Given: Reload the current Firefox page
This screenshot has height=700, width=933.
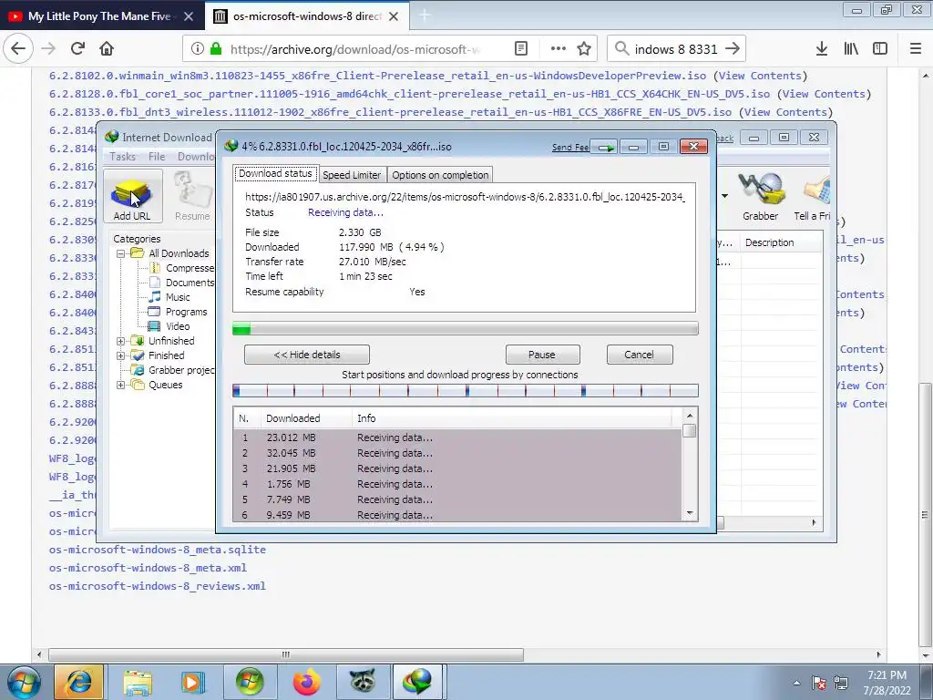Looking at the screenshot, I should point(77,49).
